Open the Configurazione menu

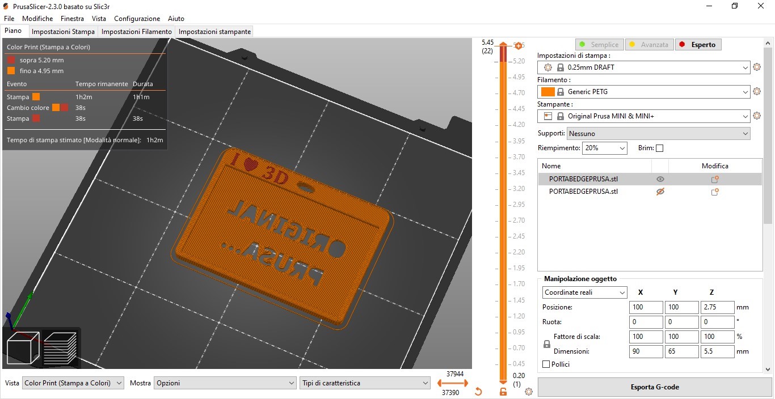pos(137,19)
